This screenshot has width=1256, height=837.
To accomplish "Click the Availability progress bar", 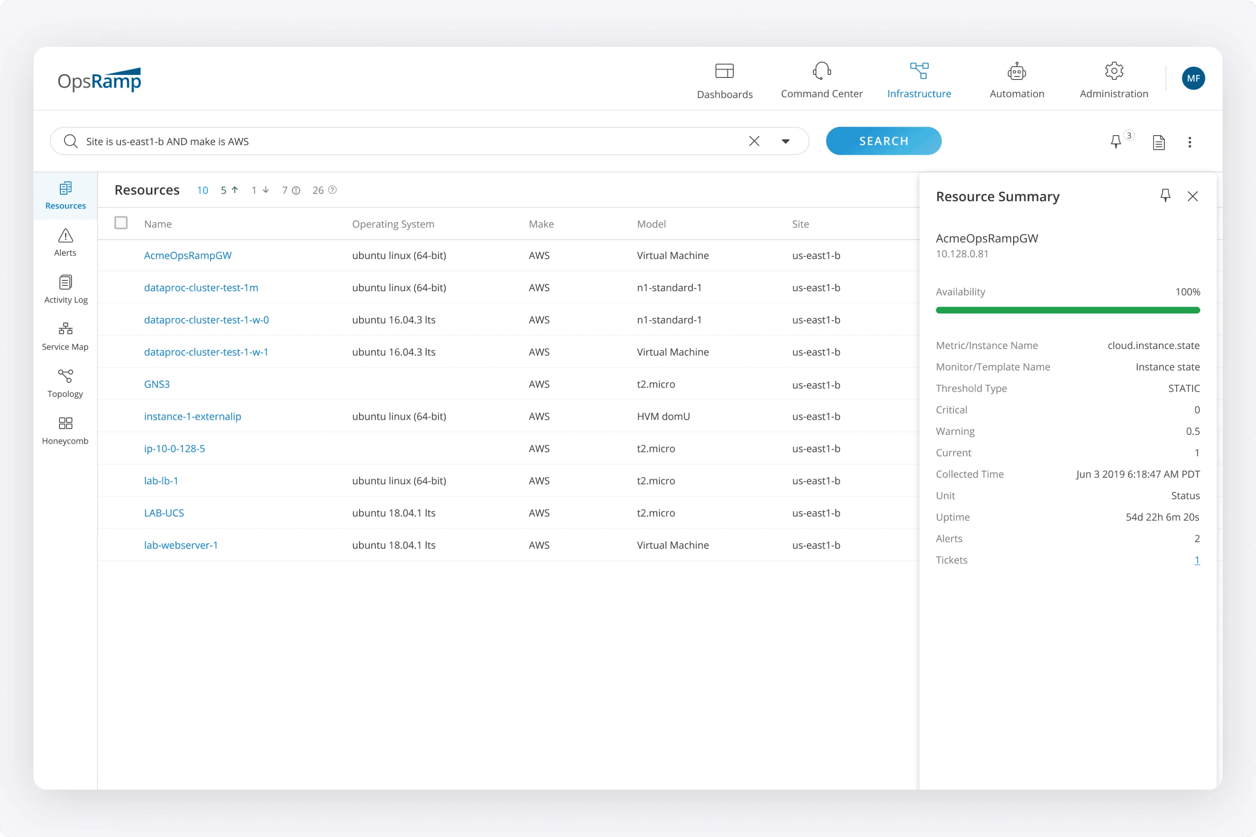I will (1068, 310).
